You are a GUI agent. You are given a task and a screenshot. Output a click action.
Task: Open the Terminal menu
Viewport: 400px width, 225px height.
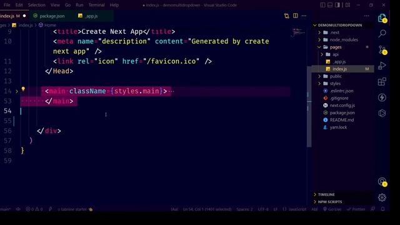pyautogui.click(x=96, y=5)
